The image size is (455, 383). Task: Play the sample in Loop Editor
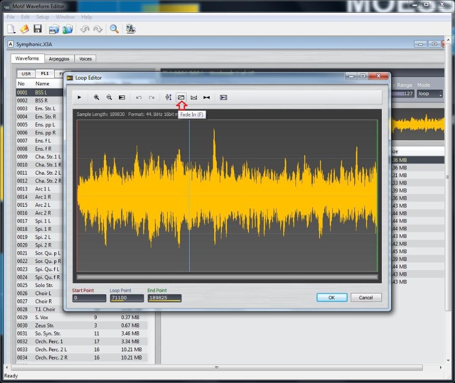click(79, 98)
